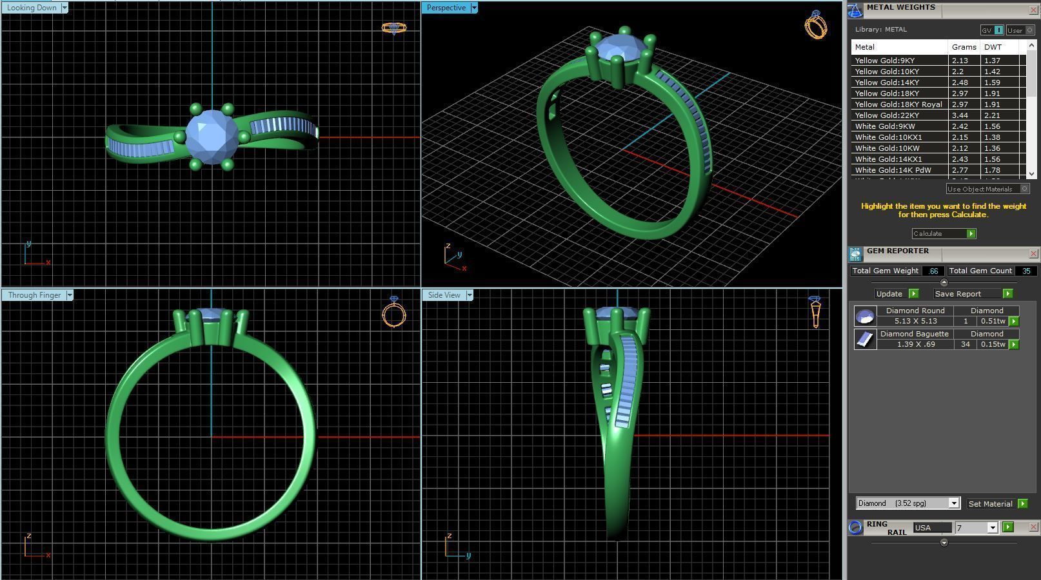The height and width of the screenshot is (580, 1041).
Task: Open the Looking Down viewport dropdown arrow
Action: point(64,8)
